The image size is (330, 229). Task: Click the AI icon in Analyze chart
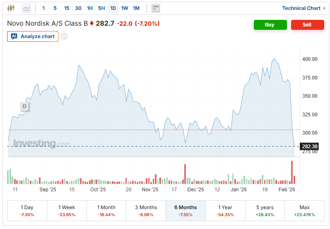(14, 36)
